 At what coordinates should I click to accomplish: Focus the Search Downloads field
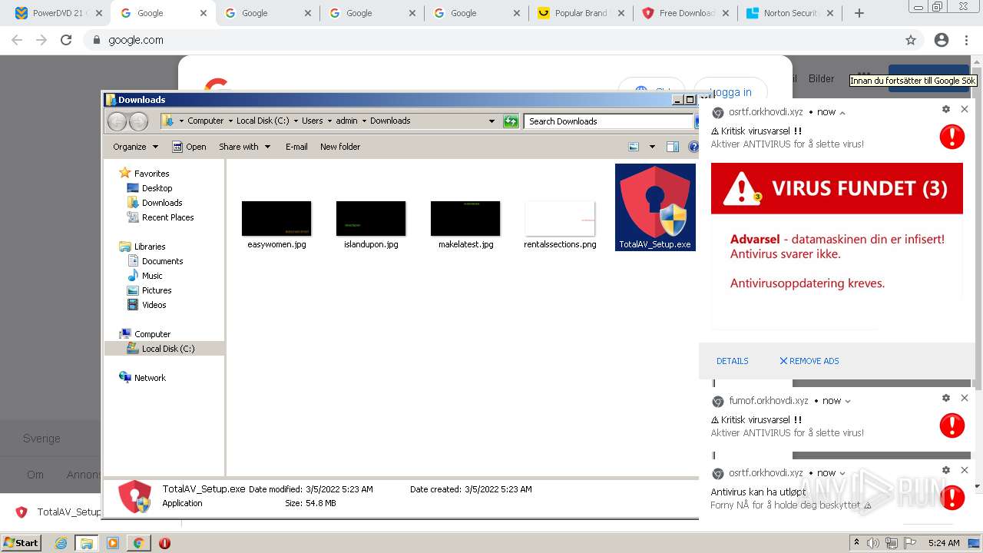click(x=609, y=121)
